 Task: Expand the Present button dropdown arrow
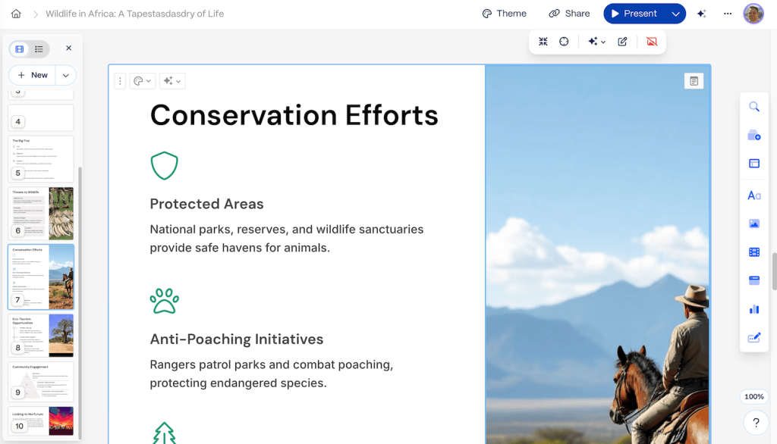click(x=675, y=14)
